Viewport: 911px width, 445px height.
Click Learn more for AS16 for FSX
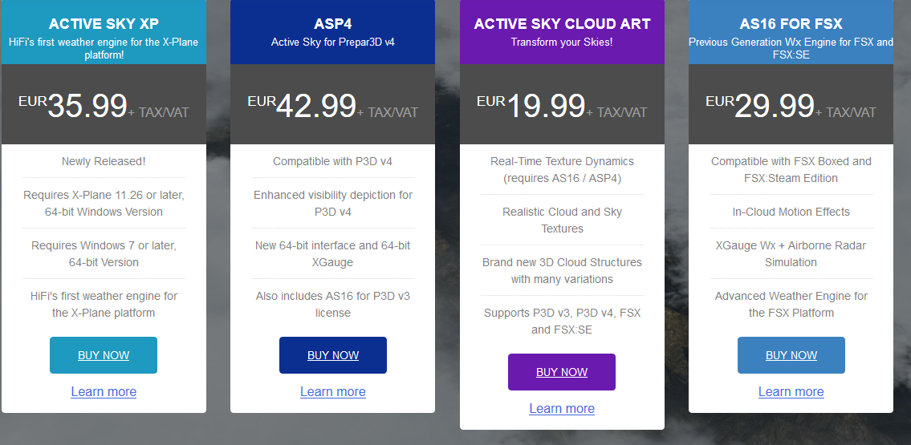click(x=791, y=392)
